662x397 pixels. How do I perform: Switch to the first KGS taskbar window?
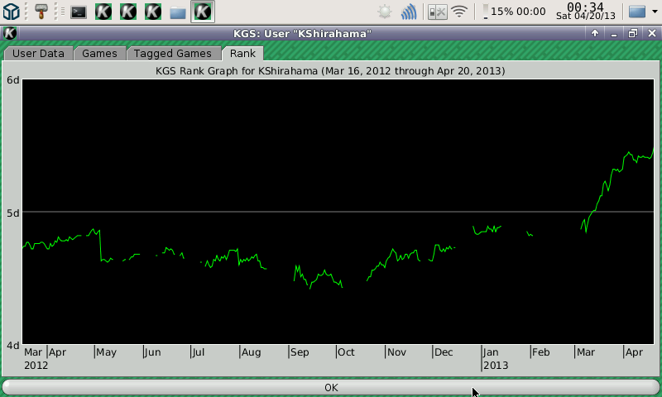pyautogui.click(x=103, y=12)
